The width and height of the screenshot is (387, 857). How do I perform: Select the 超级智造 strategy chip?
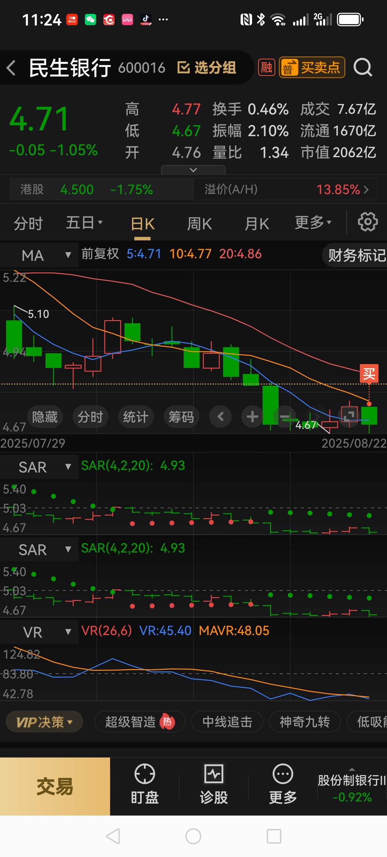[x=140, y=722]
